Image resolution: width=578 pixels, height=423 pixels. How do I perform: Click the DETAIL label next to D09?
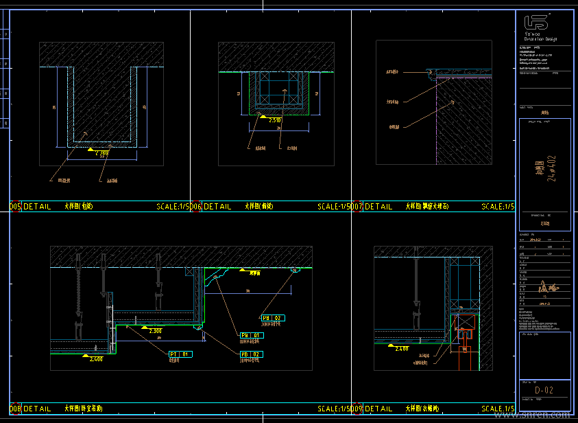point(378,409)
